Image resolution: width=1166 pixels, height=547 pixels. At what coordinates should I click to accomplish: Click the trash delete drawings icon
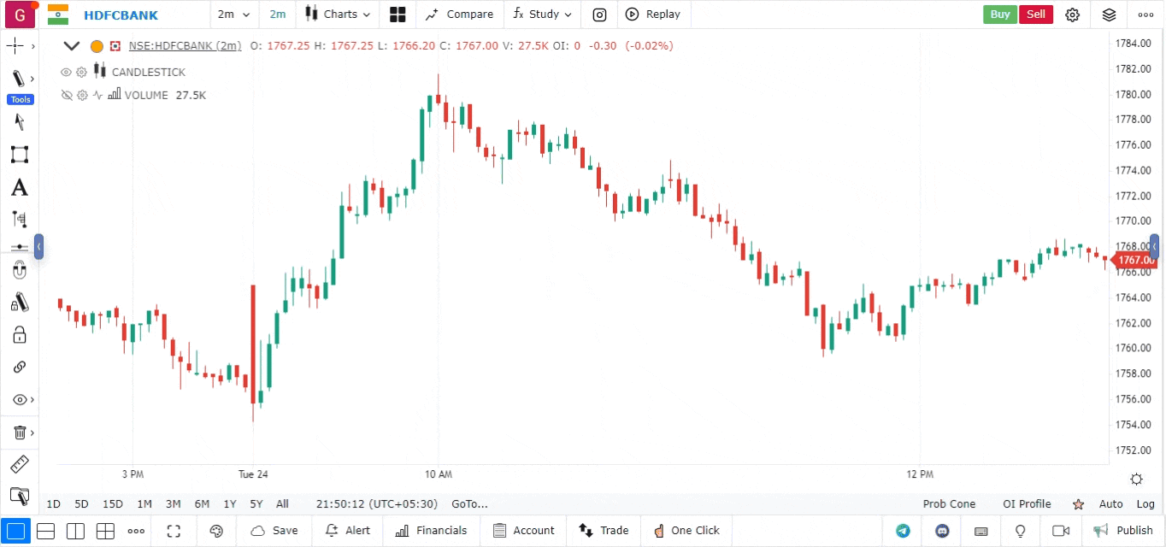[19, 432]
